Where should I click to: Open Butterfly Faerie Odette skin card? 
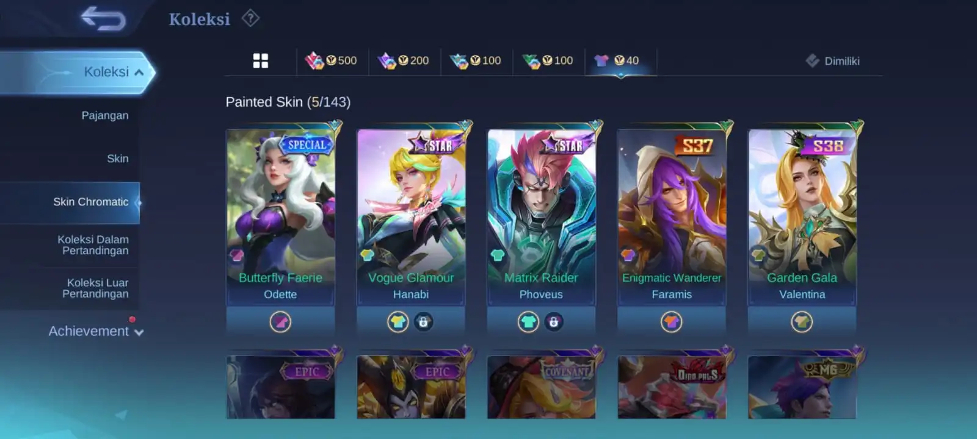tap(280, 216)
